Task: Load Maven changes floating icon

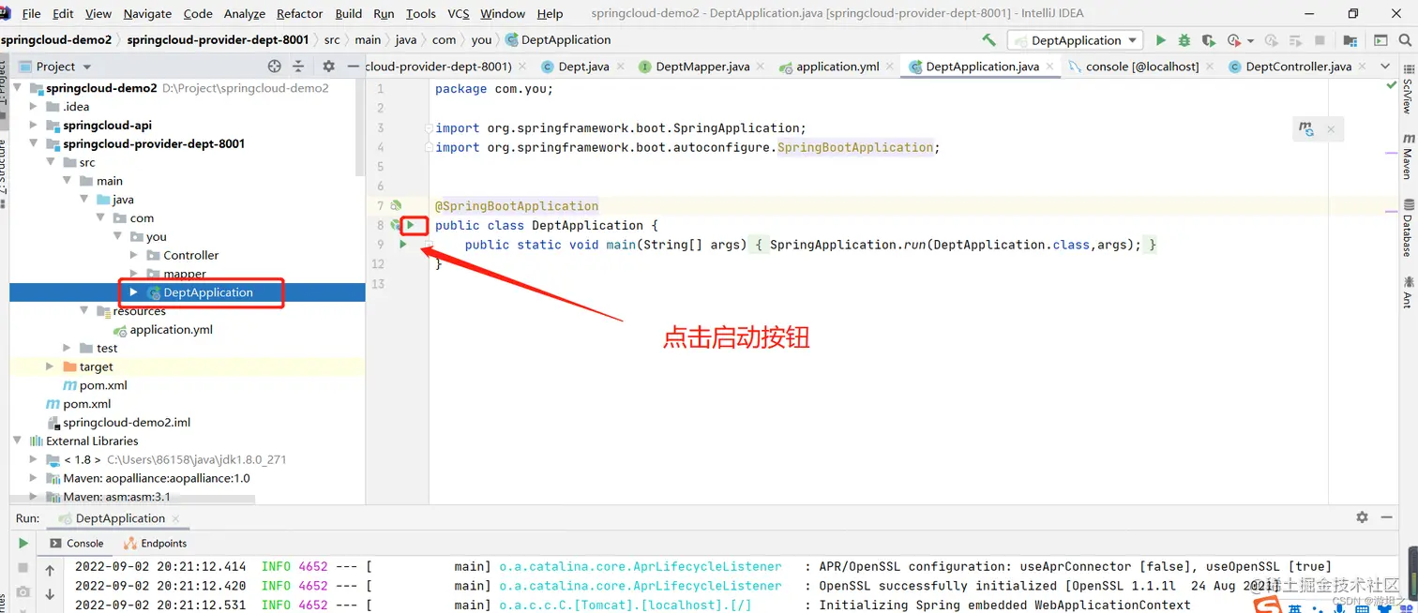Action: tap(1306, 129)
